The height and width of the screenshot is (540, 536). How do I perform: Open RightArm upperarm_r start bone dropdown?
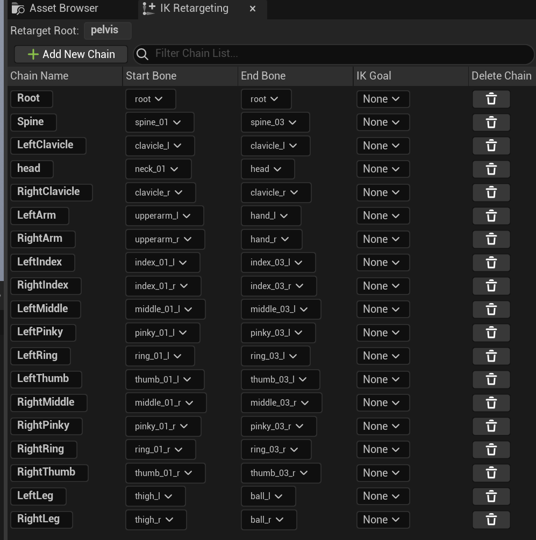point(165,239)
